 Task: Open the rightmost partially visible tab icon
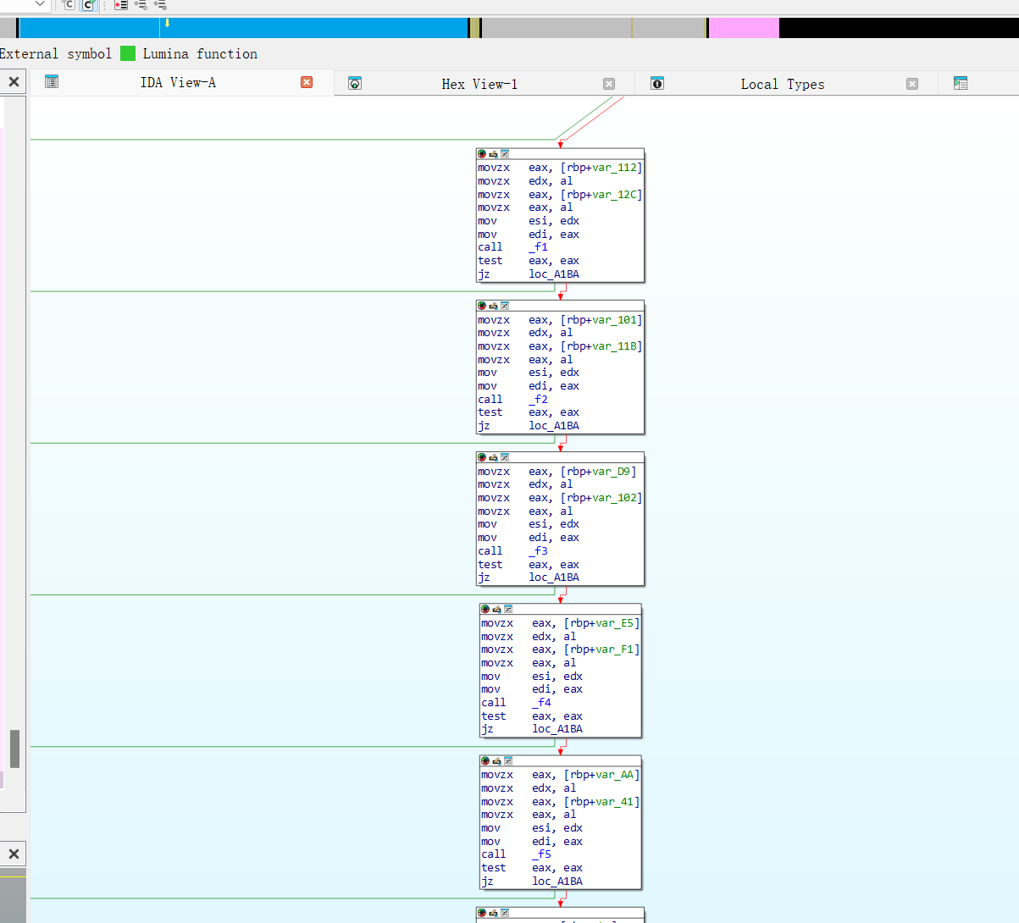pos(960,84)
